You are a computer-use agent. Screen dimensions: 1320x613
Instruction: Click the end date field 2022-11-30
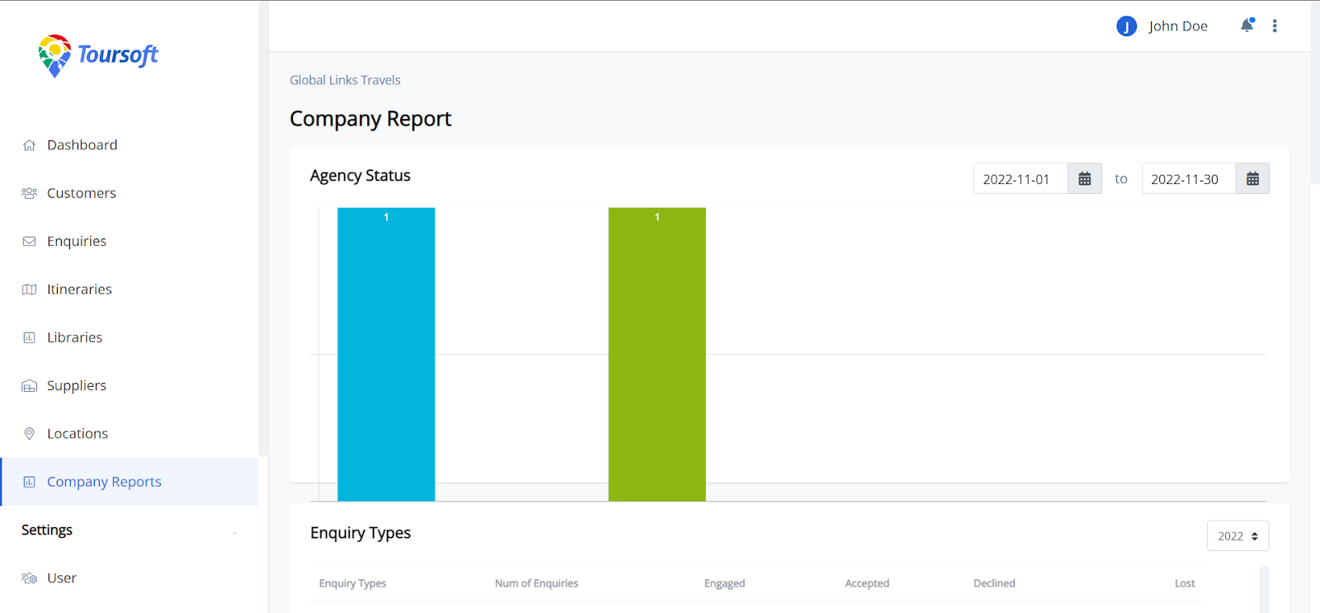click(1189, 179)
